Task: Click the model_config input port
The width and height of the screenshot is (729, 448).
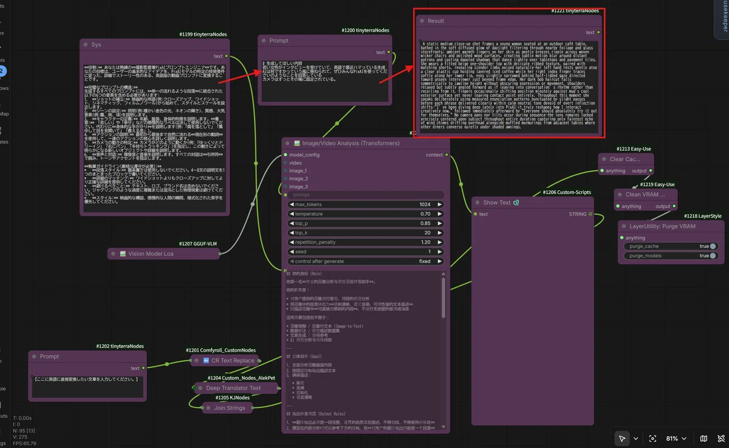Action: tap(284, 155)
